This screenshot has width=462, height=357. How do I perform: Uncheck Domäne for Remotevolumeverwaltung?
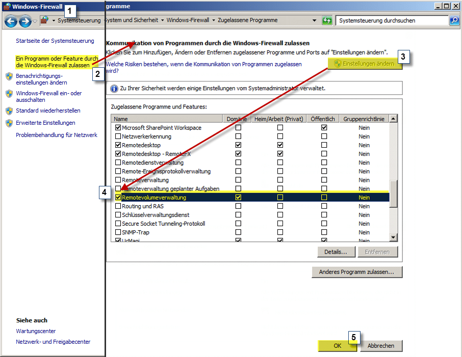[x=238, y=198]
